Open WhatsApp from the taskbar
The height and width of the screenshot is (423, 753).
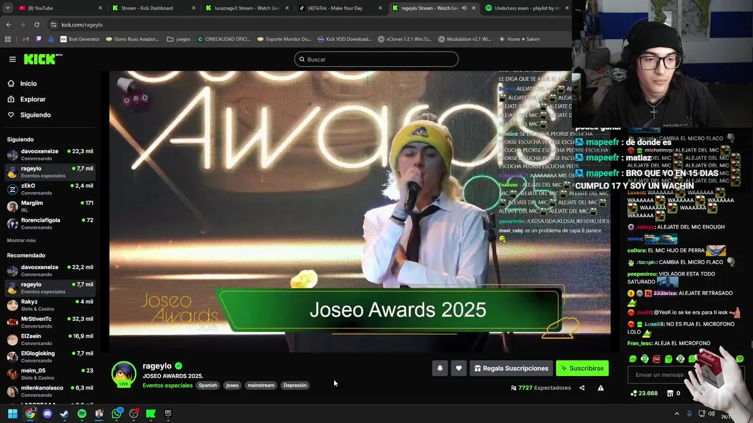pyautogui.click(x=116, y=414)
